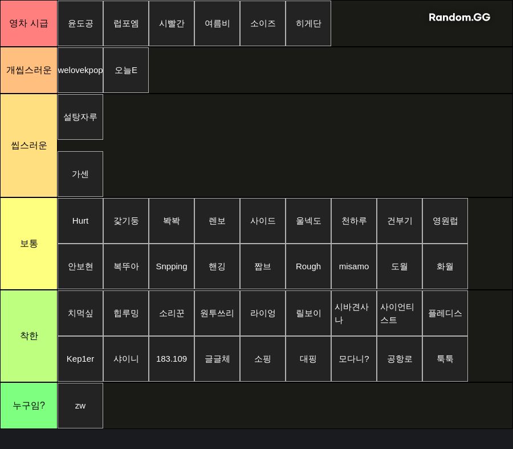
Task: Select the 183.109 tile
Action: pos(172,359)
